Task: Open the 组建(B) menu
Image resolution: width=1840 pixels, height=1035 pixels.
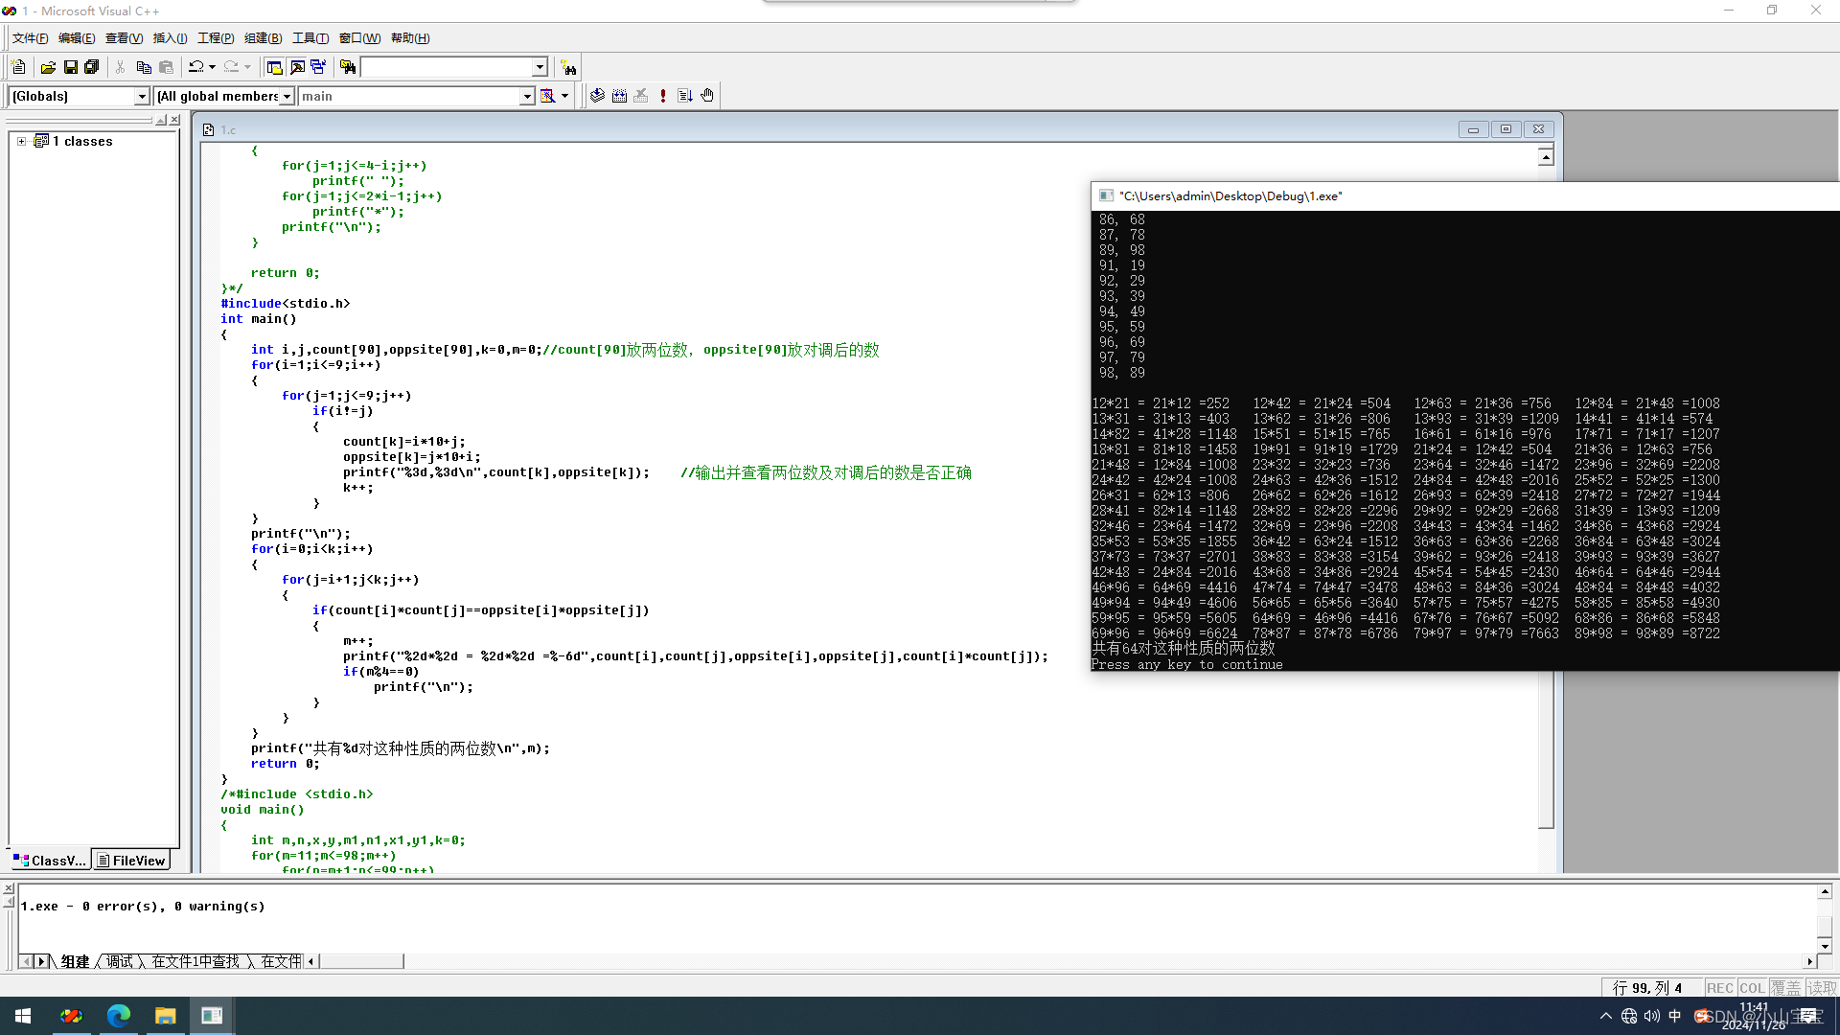Action: (x=263, y=38)
